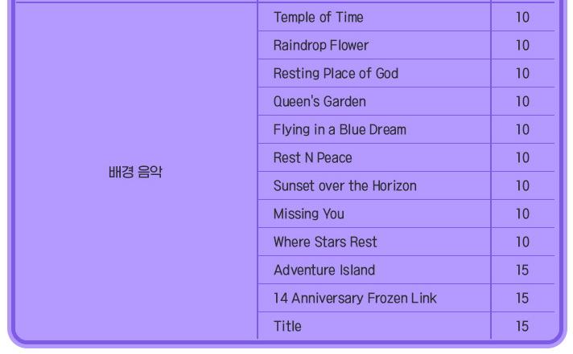
Task: Click Flying in a Blue Dream
Action: 340,129
